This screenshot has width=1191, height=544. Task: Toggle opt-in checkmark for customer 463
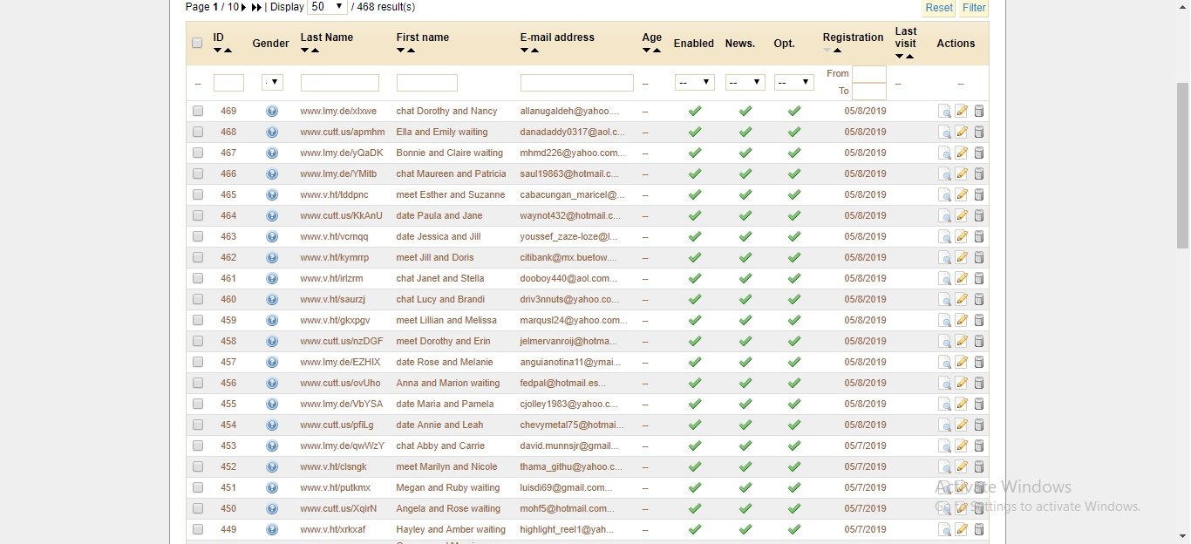pyautogui.click(x=794, y=236)
